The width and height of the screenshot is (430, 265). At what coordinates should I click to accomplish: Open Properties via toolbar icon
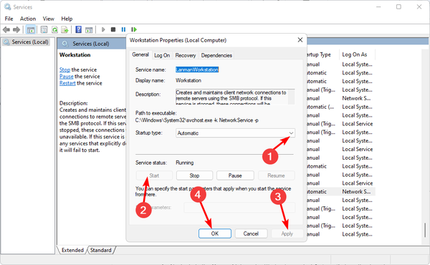(44, 29)
